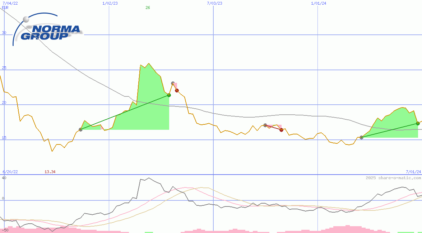Select the 6/20/22 start date label
This screenshot has width=422, height=233.
pos(10,172)
